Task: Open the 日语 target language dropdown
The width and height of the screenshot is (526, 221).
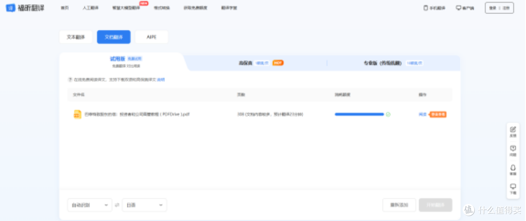Action: [144, 205]
